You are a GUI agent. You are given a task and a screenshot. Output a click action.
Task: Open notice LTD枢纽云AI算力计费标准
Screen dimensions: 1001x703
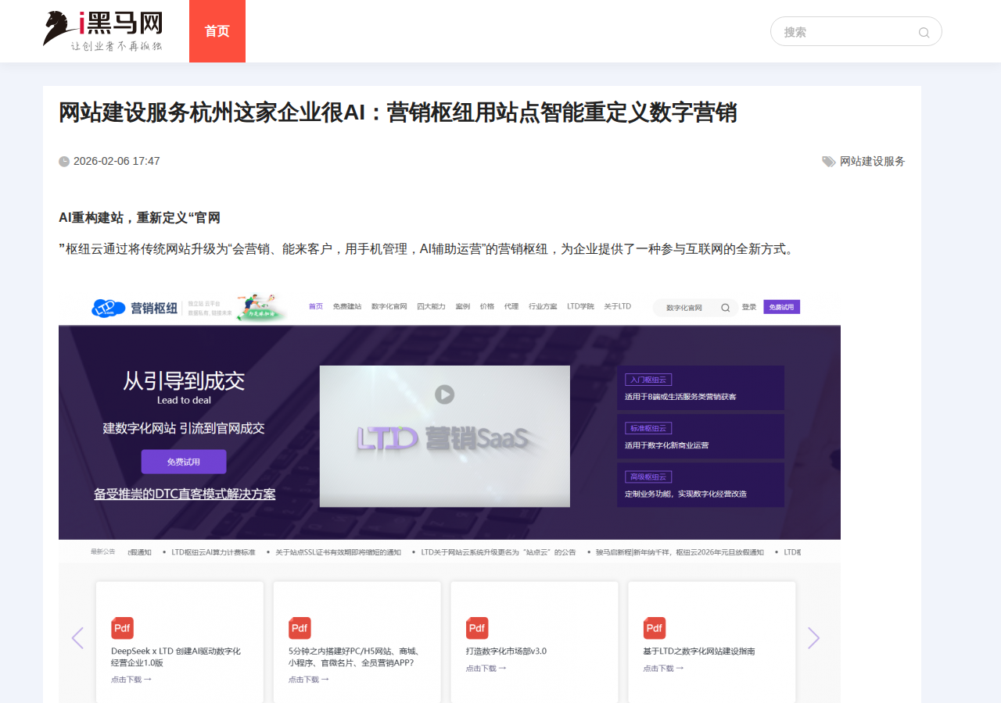pos(213,552)
